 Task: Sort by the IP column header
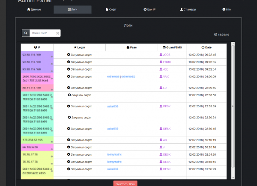pyautogui.click(x=37, y=47)
